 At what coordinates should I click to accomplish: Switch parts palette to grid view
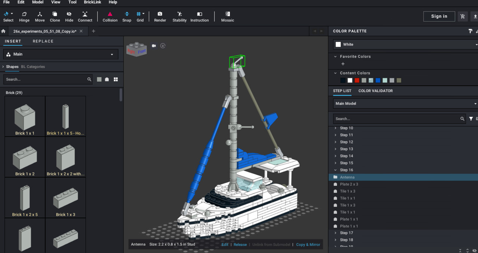(115, 79)
